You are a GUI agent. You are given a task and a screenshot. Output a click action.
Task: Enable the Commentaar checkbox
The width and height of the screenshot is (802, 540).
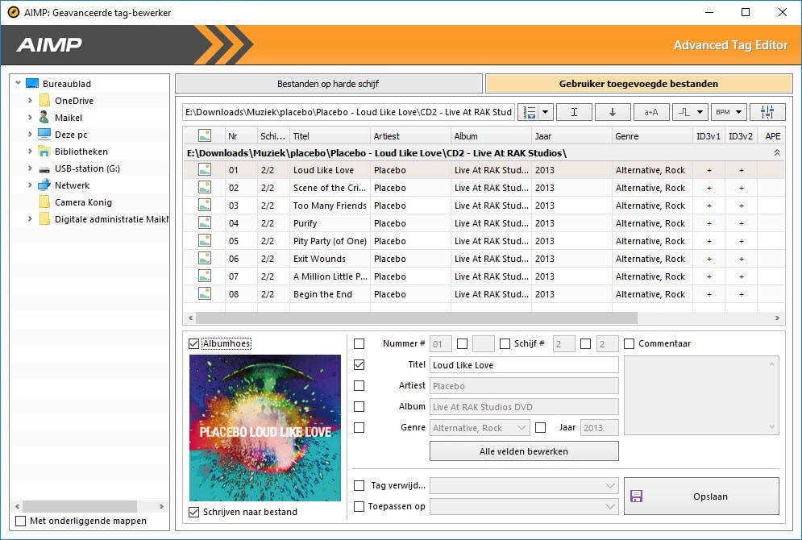pos(630,343)
